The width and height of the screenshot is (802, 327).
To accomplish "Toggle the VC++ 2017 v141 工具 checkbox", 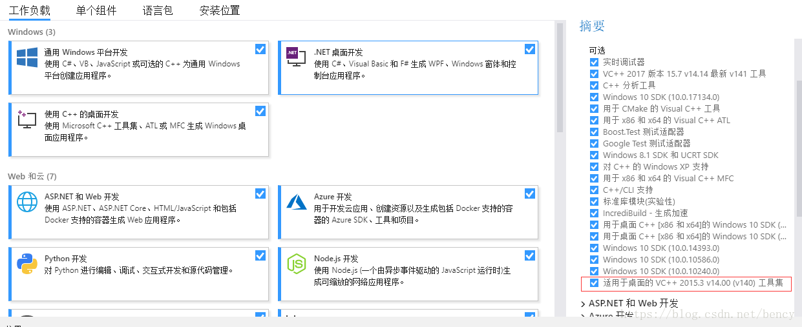I will (594, 74).
